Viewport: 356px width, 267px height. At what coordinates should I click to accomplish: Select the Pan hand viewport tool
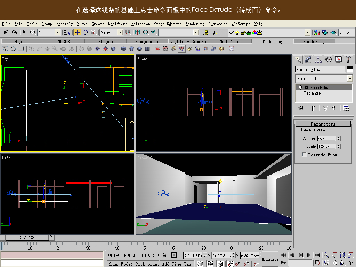coord(334,263)
